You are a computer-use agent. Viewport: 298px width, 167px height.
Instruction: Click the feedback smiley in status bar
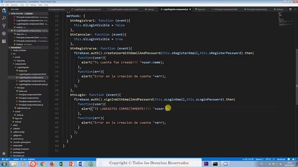[289, 159]
